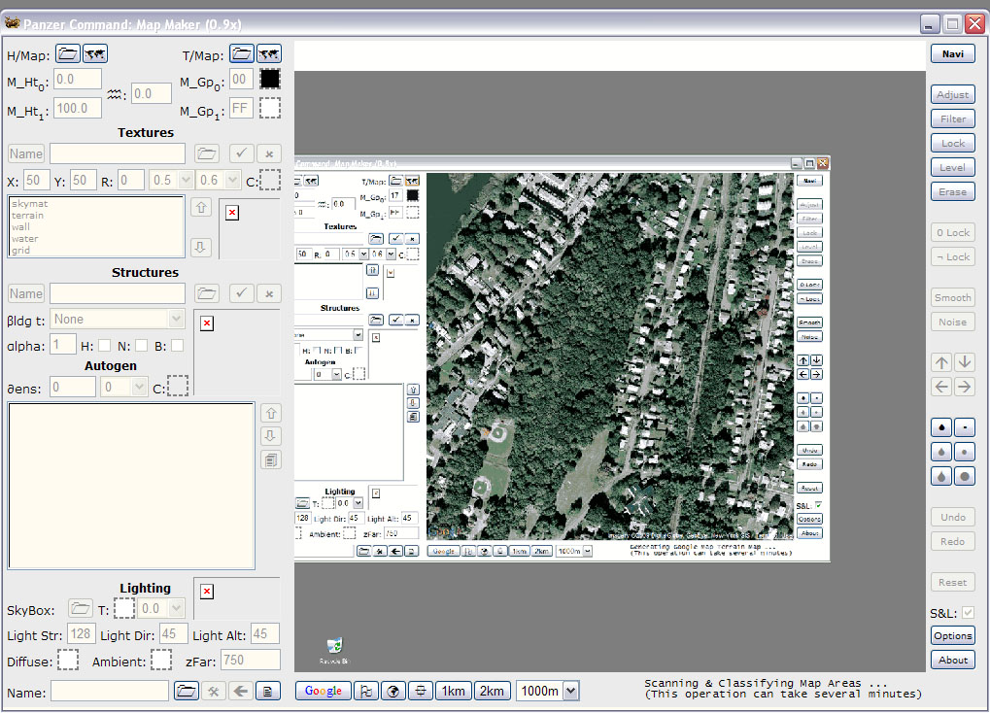Cancel the texture entry with the X icon
The height and width of the screenshot is (713, 990).
point(269,153)
